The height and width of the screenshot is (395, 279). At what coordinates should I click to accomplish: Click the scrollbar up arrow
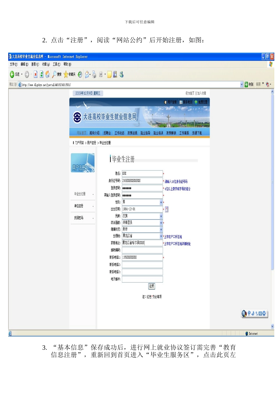[x=272, y=92]
